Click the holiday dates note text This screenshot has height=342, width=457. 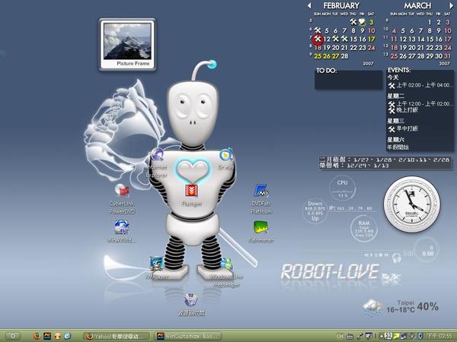(385, 163)
